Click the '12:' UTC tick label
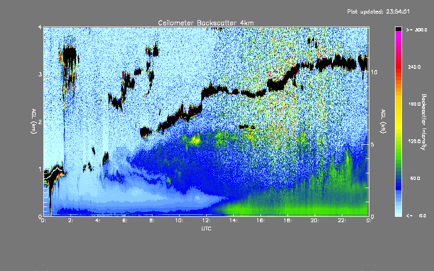The width and height of the screenshot is (434, 271). pos(206,221)
